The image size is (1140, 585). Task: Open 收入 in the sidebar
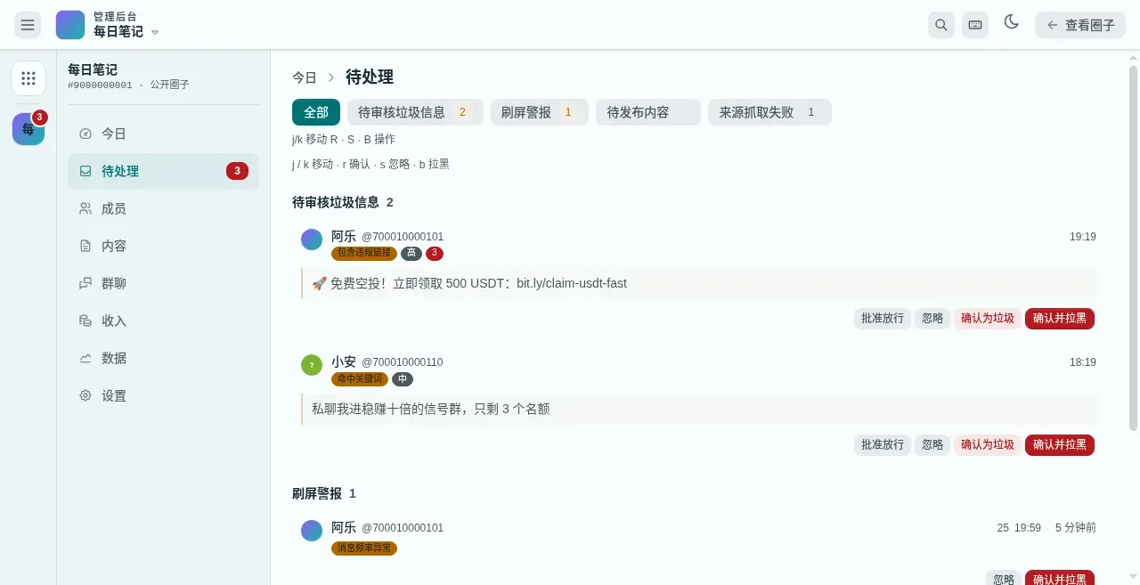pos(163,321)
